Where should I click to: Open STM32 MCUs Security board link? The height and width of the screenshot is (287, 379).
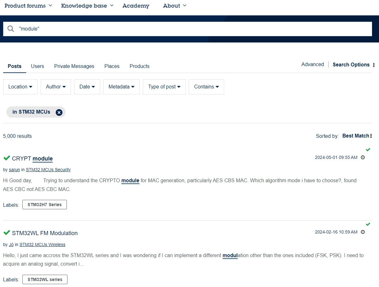48,170
